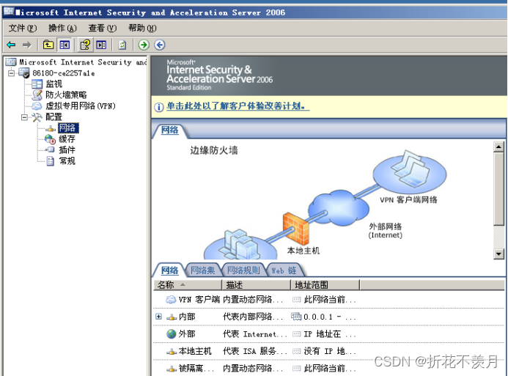Viewport: 508px width, 376px height.
Task: Click the VPN 客户端 cloud icon in the list
Action: coord(171,300)
